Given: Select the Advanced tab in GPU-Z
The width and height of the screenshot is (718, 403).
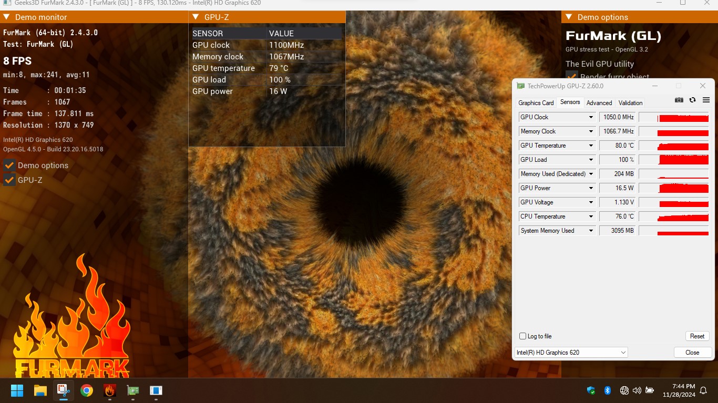Looking at the screenshot, I should point(599,103).
